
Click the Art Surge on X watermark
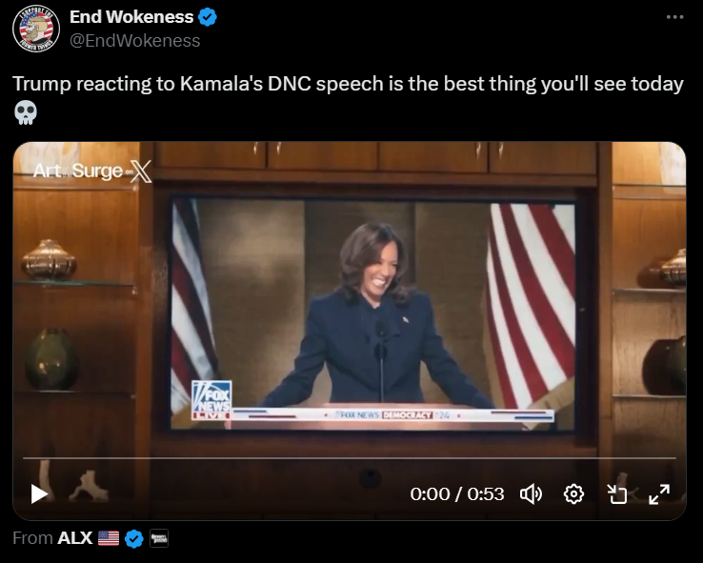tap(92, 171)
